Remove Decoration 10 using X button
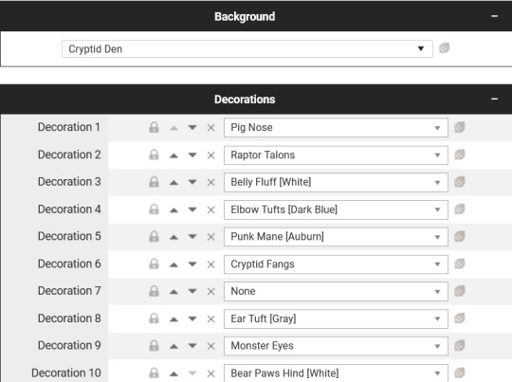The height and width of the screenshot is (382, 512). (x=210, y=373)
